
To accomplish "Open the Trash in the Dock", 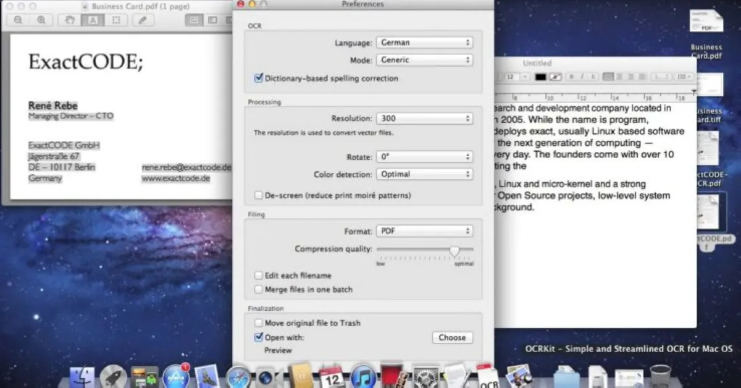I will (660, 376).
